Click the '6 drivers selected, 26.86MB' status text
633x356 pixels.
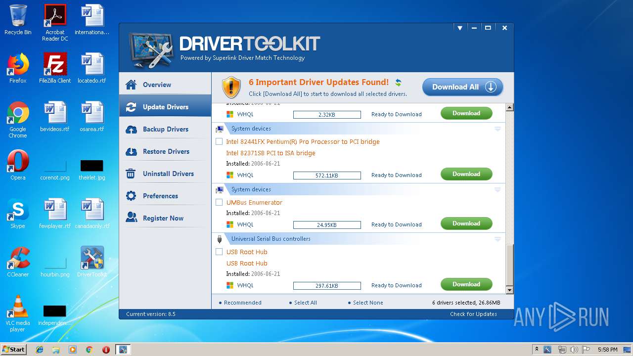click(466, 303)
